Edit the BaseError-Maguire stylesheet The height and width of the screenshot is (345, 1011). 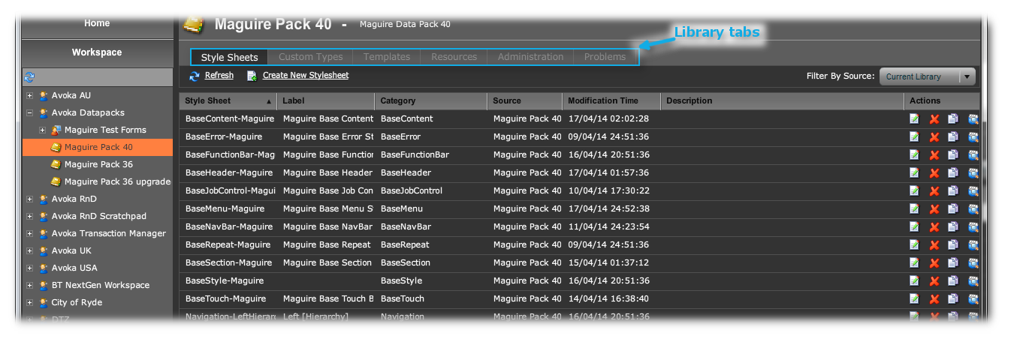pyautogui.click(x=914, y=136)
